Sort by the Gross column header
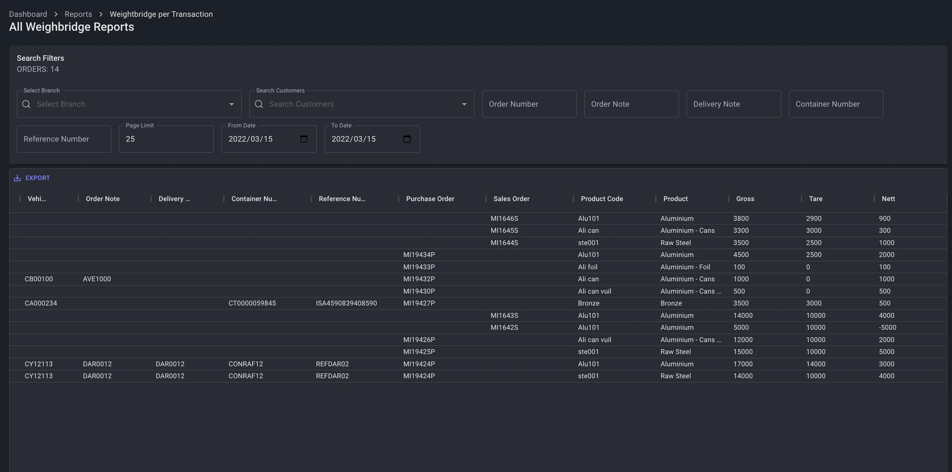This screenshot has height=472, width=952. click(x=745, y=199)
